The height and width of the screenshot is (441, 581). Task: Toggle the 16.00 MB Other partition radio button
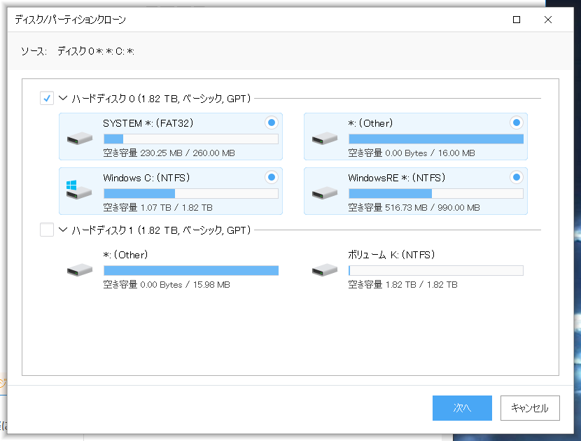[517, 122]
